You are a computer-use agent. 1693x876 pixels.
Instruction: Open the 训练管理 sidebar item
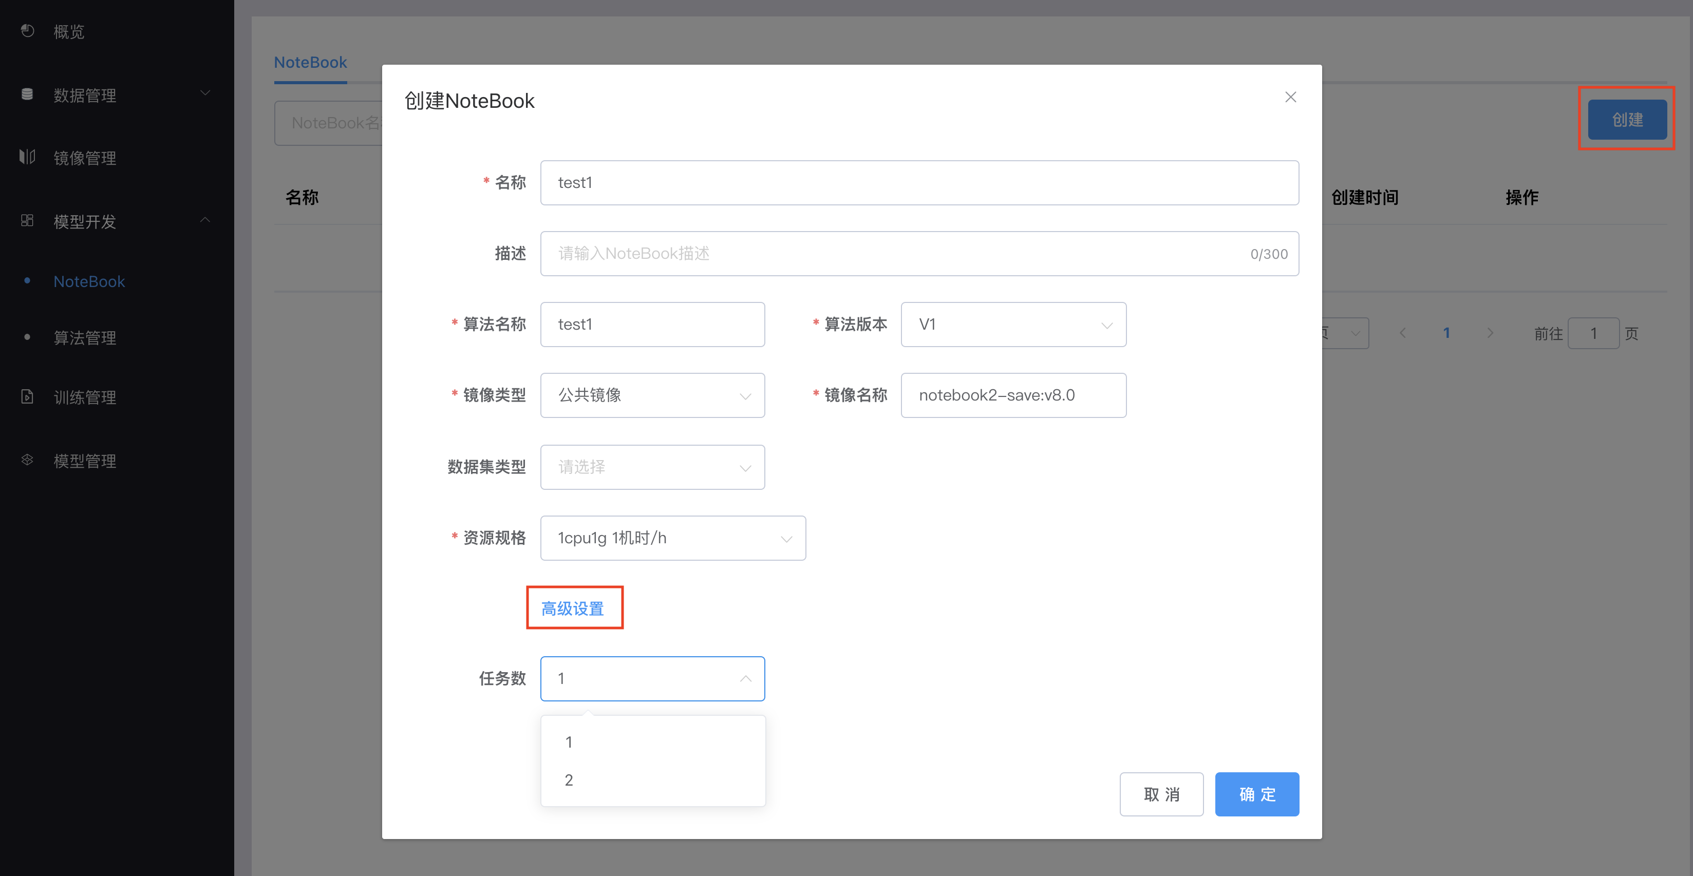tap(85, 397)
